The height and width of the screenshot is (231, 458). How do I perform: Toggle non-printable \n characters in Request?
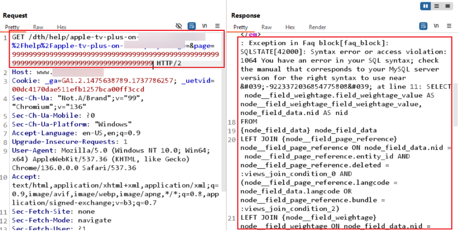pyautogui.click(x=205, y=26)
